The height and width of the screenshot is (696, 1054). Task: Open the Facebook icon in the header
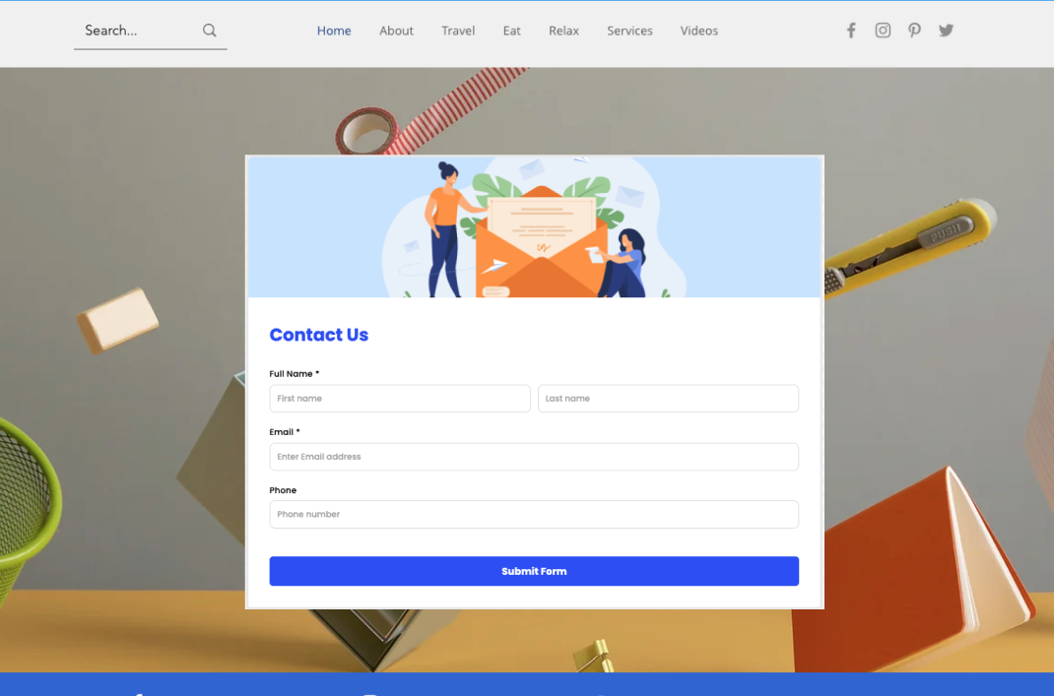tap(850, 30)
